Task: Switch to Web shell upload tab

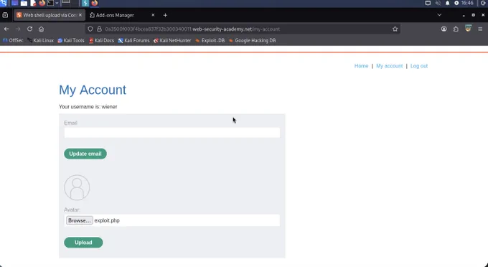Action: point(50,15)
